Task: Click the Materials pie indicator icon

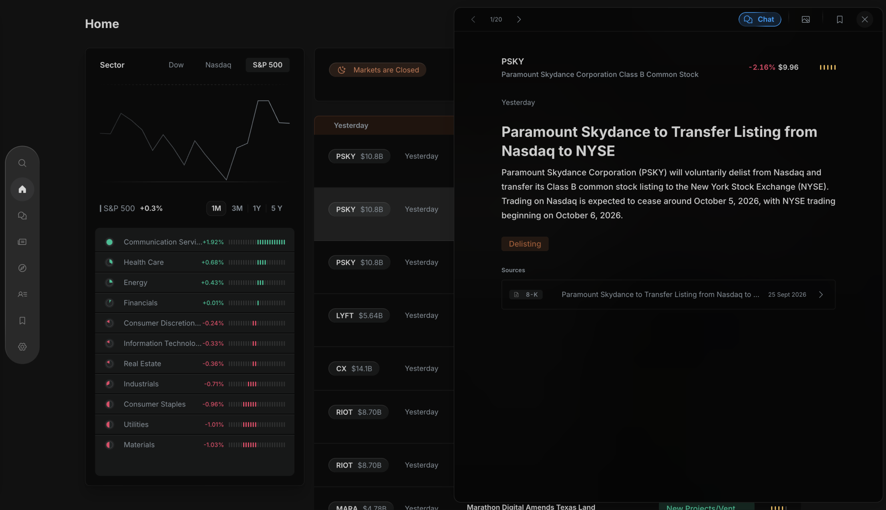Action: pos(109,445)
